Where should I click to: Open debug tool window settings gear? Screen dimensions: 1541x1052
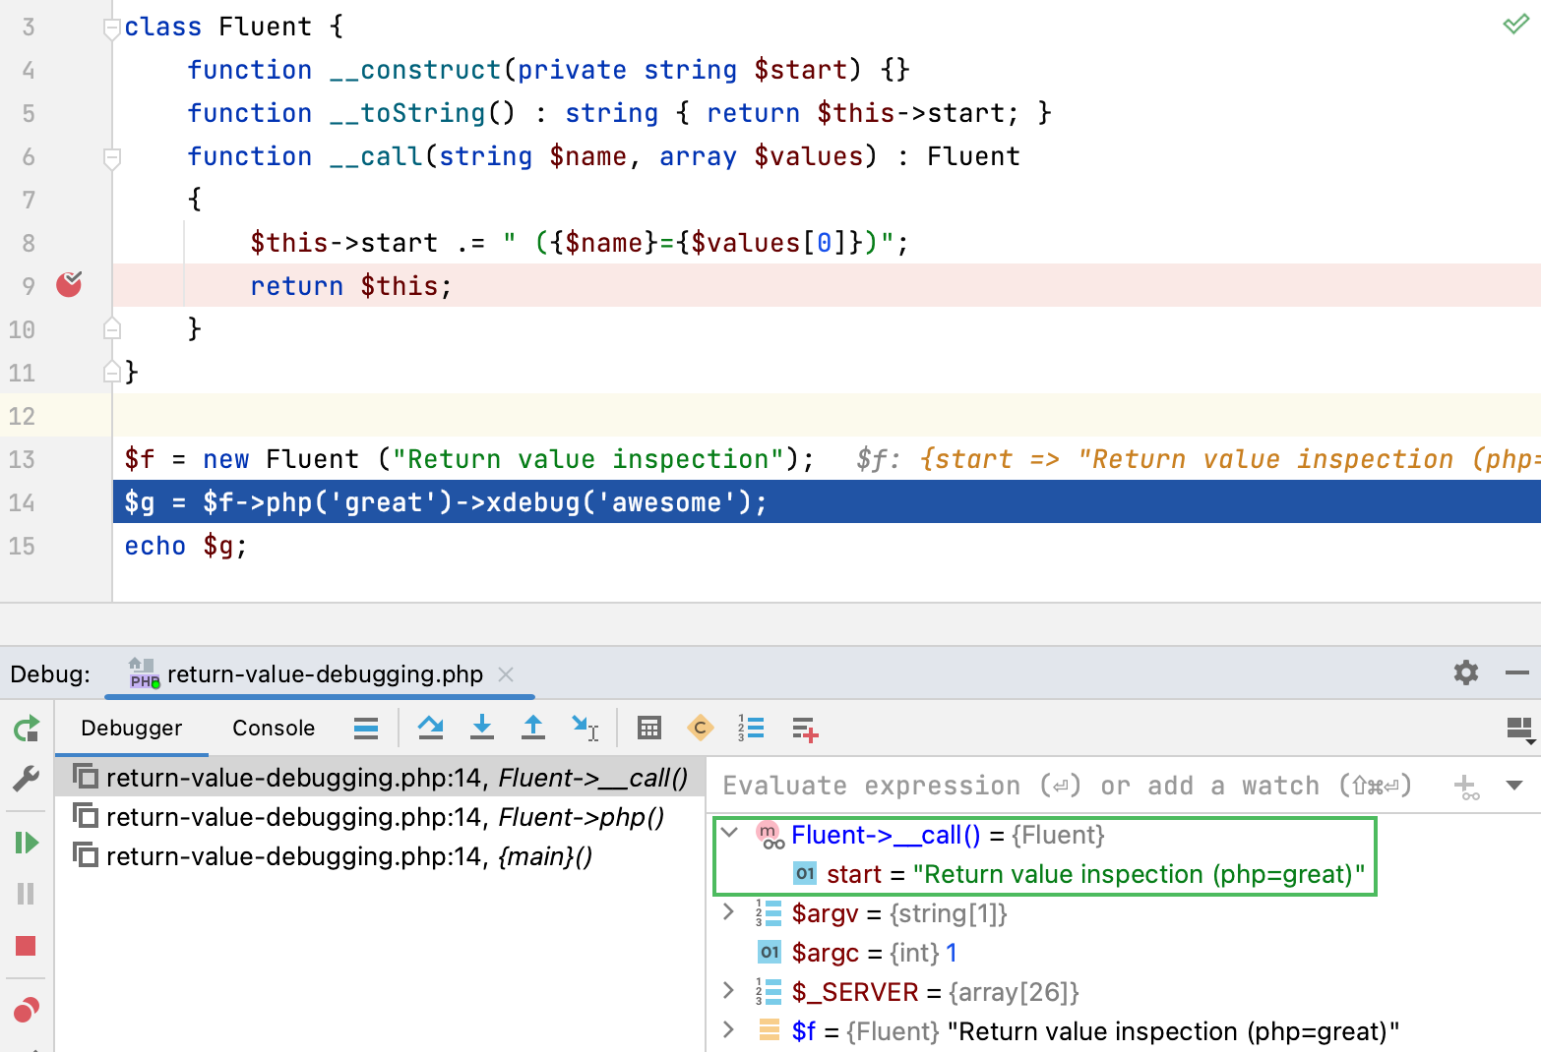(x=1465, y=672)
